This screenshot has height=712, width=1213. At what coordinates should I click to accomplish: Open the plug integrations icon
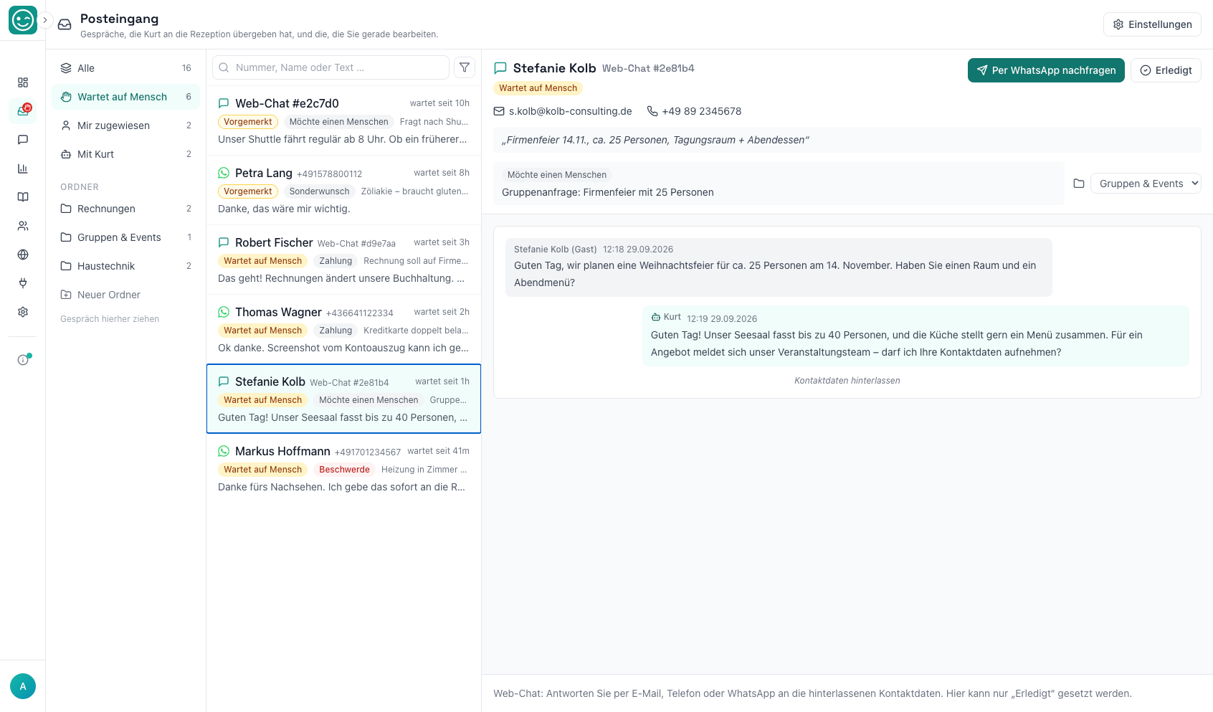click(x=23, y=283)
